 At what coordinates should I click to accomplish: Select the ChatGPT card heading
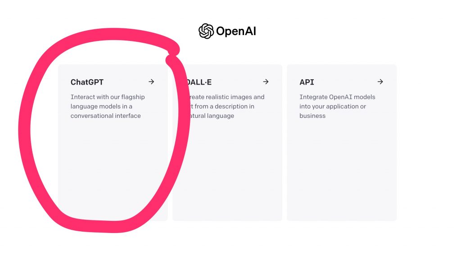pos(87,82)
